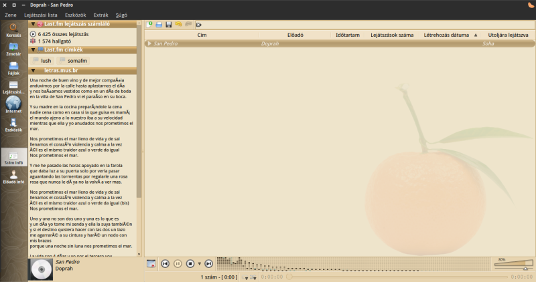536x282 pixels.
Task: Sort by Lejátszások száma column header
Action: [392, 35]
